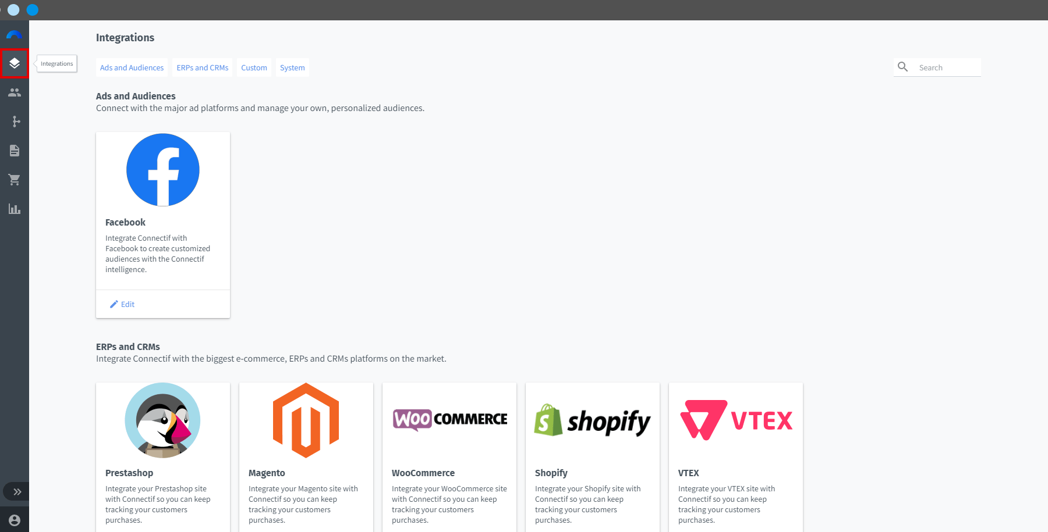This screenshot has width=1048, height=532.
Task: Click the search magnifier icon
Action: 903,67
